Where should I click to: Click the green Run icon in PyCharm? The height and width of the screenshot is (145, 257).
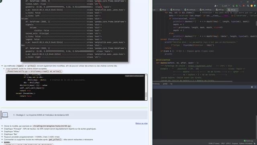233,6
